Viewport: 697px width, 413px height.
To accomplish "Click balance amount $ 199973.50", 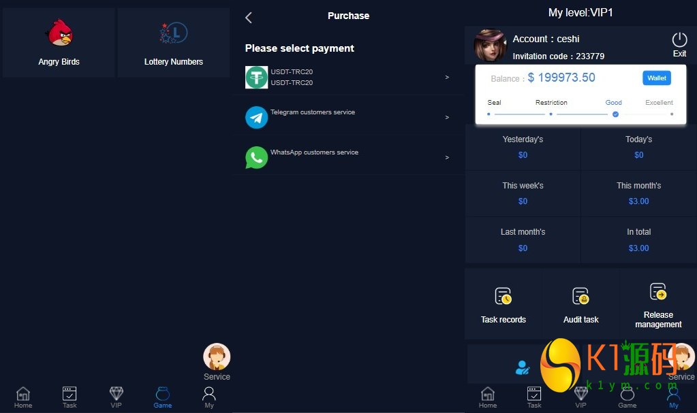I will tap(561, 78).
